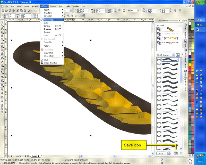Select the Pick tool in toolbox
This screenshot has height=165, width=206.
click(x=2, y=22)
